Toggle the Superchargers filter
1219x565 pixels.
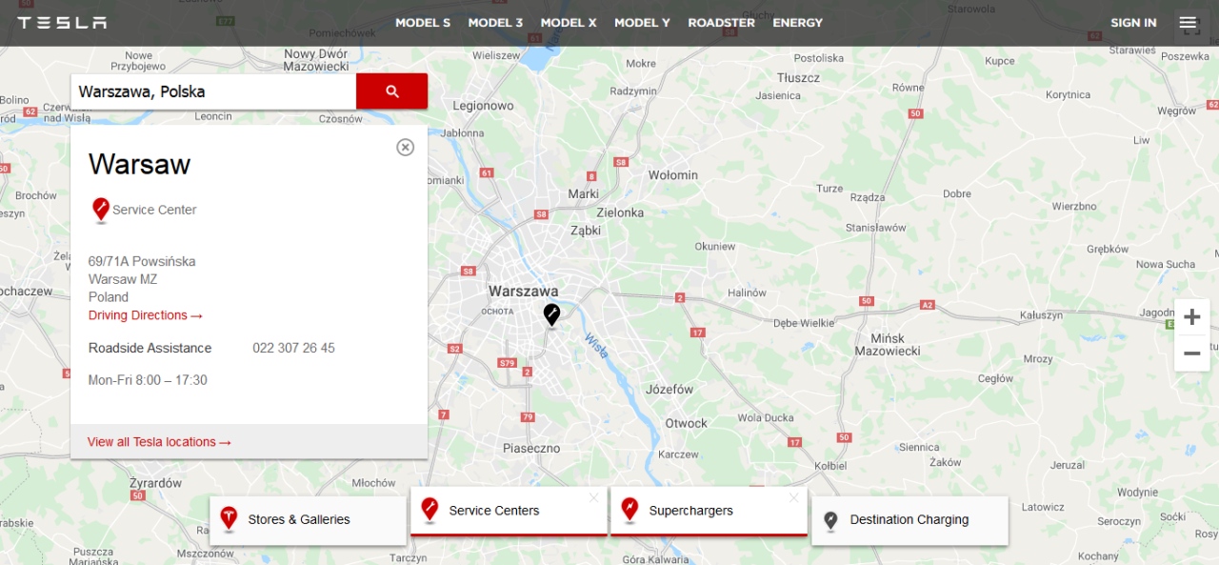point(709,511)
